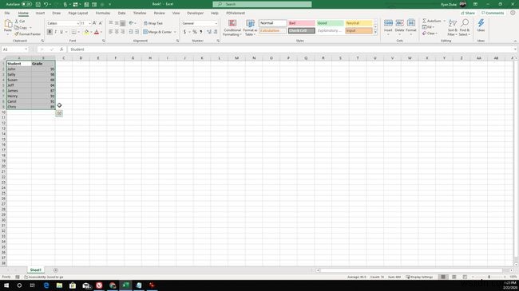519x291 pixels.
Task: Open Find & Select menu
Action: [x=465, y=27]
